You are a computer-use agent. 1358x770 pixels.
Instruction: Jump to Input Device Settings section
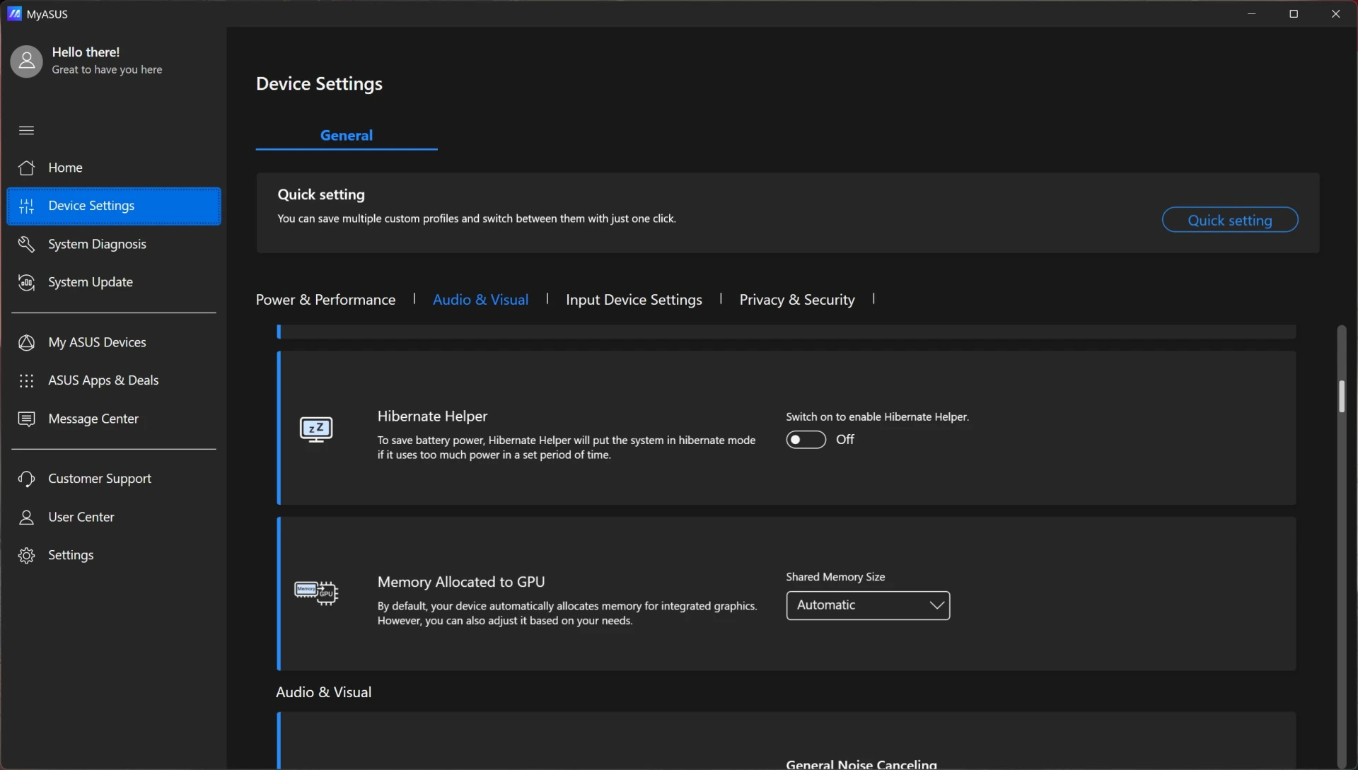(x=634, y=300)
